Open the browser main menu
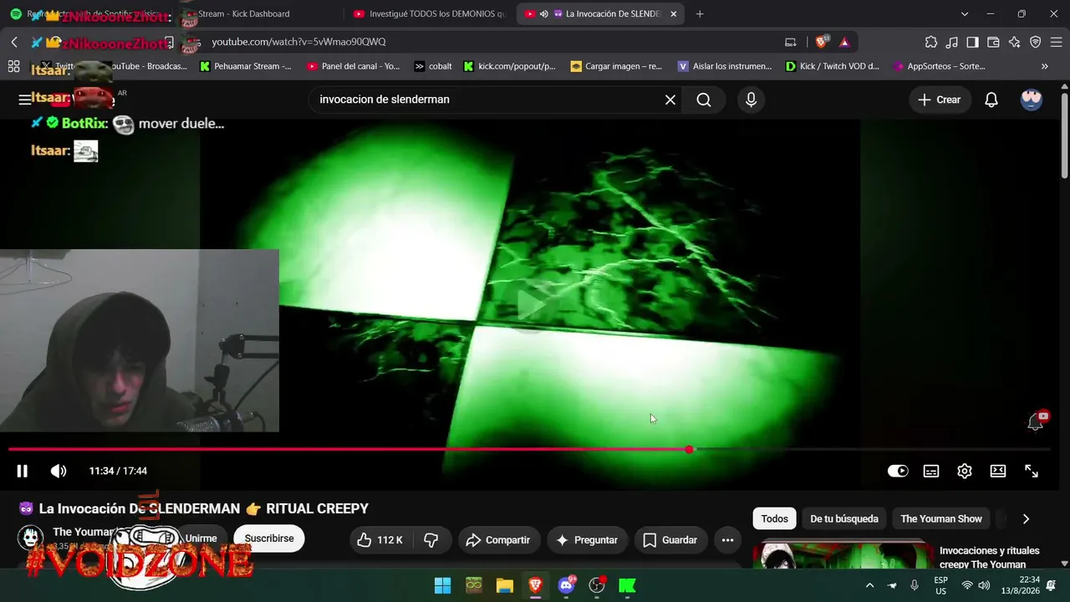This screenshot has height=602, width=1070. tap(1056, 42)
